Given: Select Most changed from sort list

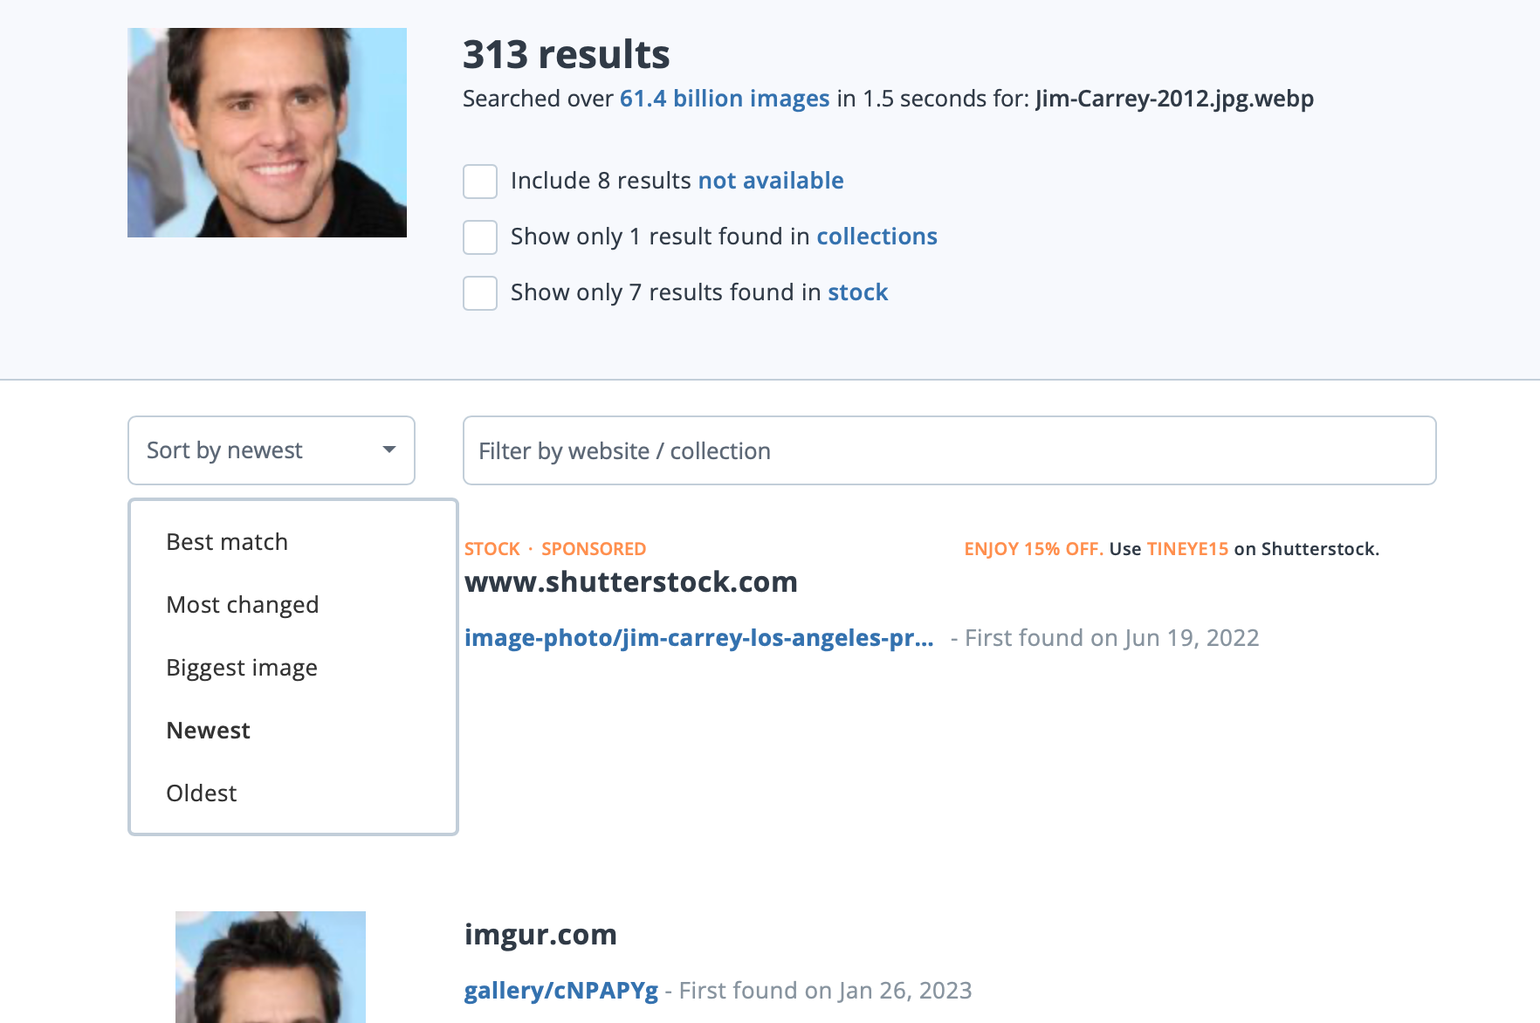Looking at the screenshot, I should pyautogui.click(x=243, y=605).
